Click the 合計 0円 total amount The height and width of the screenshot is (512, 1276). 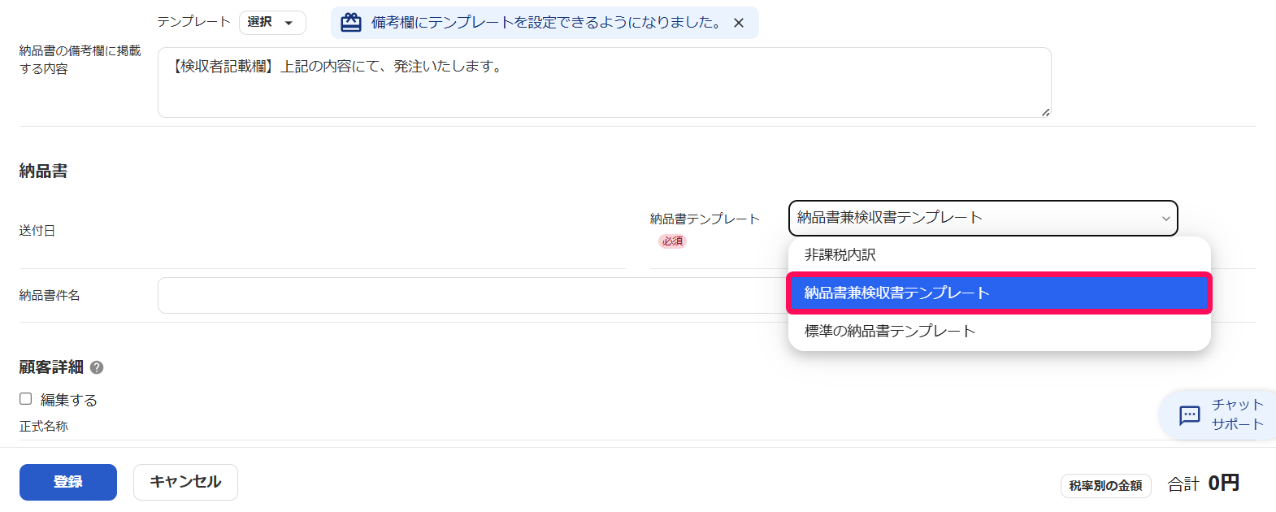[x=1203, y=484]
